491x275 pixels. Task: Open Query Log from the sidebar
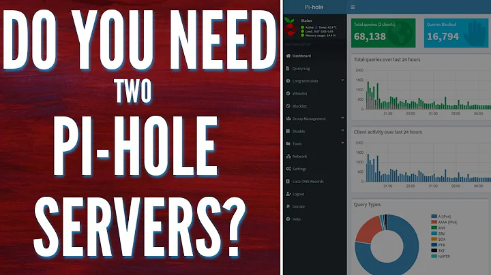298,69
